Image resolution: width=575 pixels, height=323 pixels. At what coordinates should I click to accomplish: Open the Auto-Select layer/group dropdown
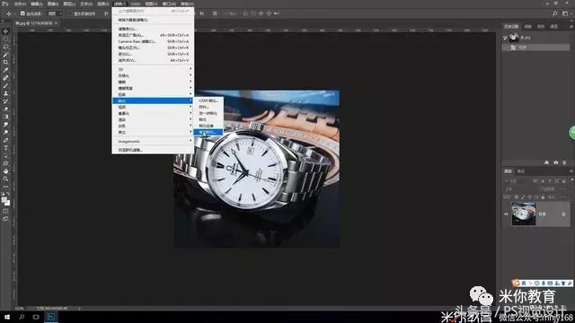55,13
